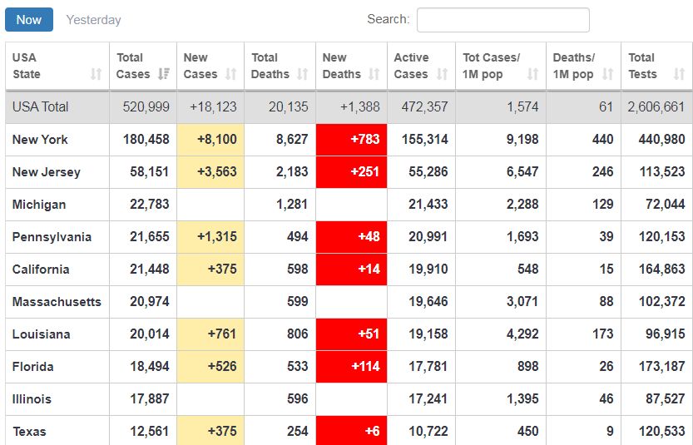Sort by New Deaths arrow icon
Image resolution: width=693 pixels, height=445 pixels.
[374, 75]
